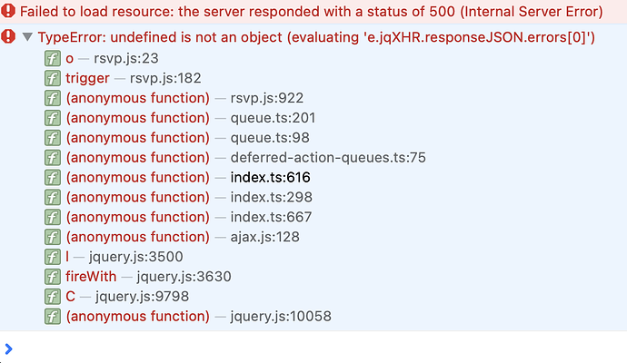Click function icon next to 'o' frame

click(53, 58)
